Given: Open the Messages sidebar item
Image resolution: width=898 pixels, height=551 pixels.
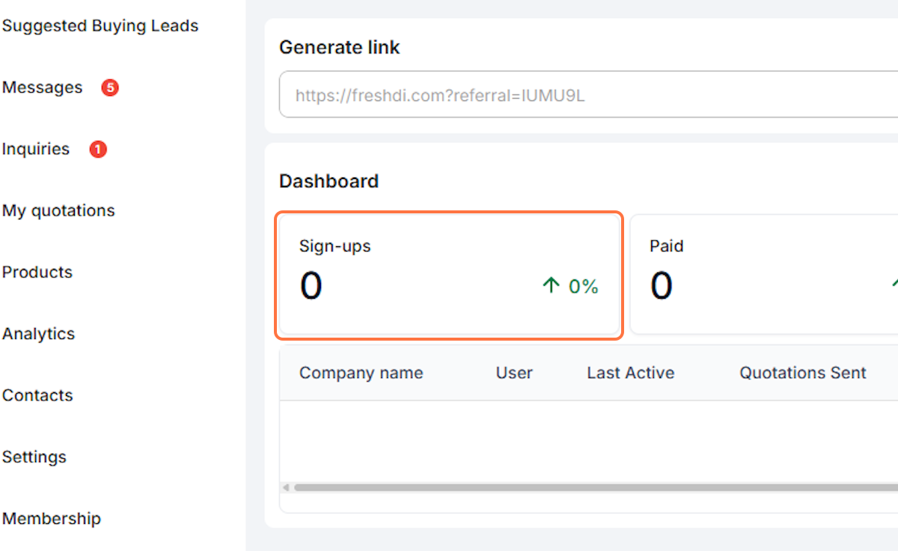Looking at the screenshot, I should pyautogui.click(x=43, y=88).
